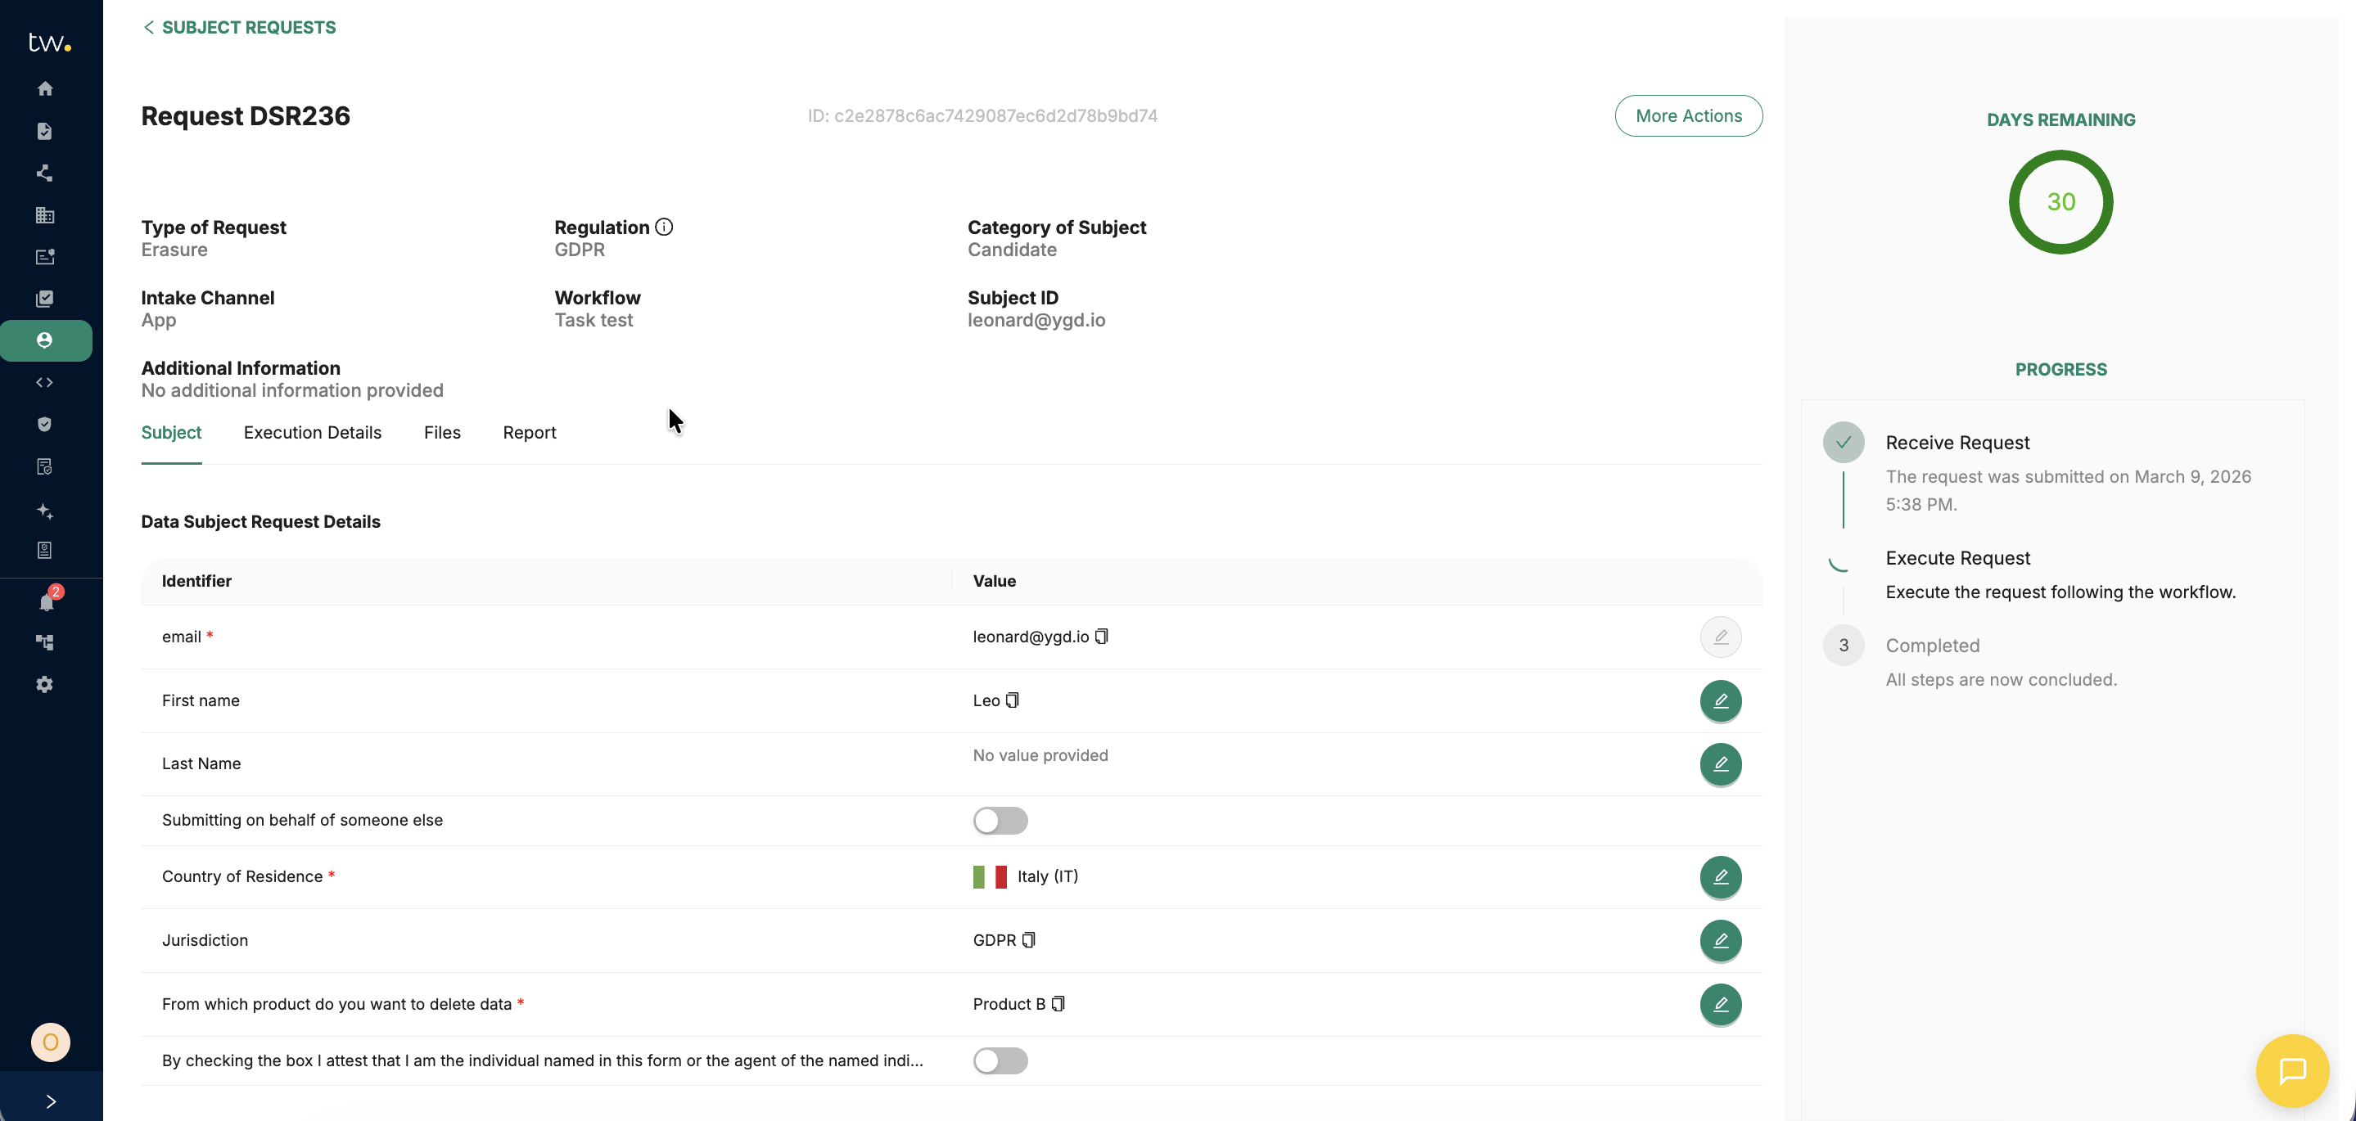Open settings gear in sidebar
The width and height of the screenshot is (2356, 1121).
pos(45,684)
